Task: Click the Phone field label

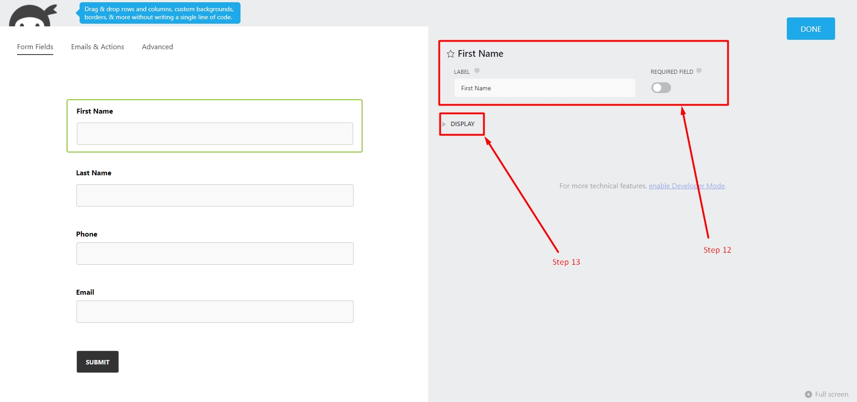Action: (87, 234)
